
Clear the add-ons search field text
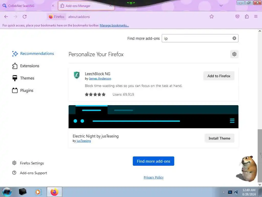tap(234, 38)
